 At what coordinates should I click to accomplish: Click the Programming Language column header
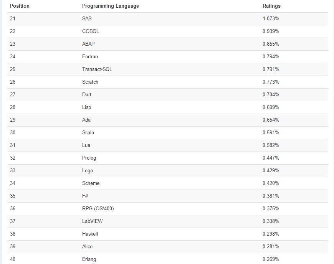111,6
